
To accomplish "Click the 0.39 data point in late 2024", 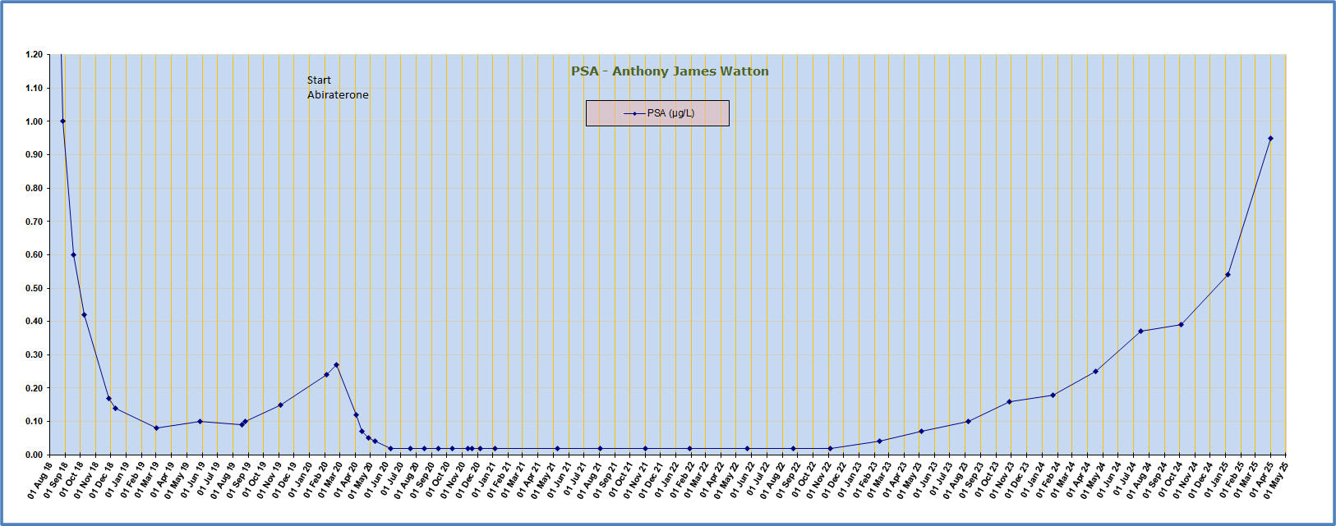I will [1181, 325].
